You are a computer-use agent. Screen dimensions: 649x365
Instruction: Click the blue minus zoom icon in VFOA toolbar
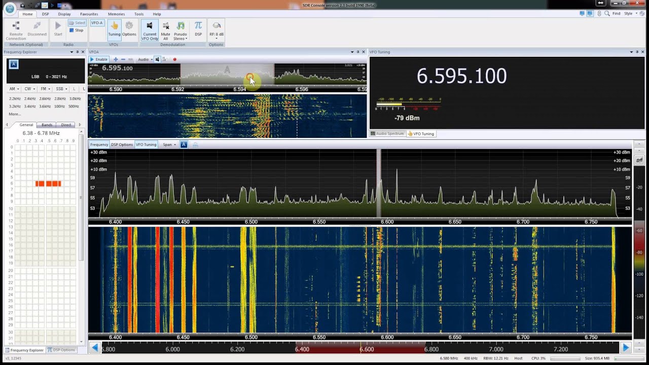coord(123,59)
